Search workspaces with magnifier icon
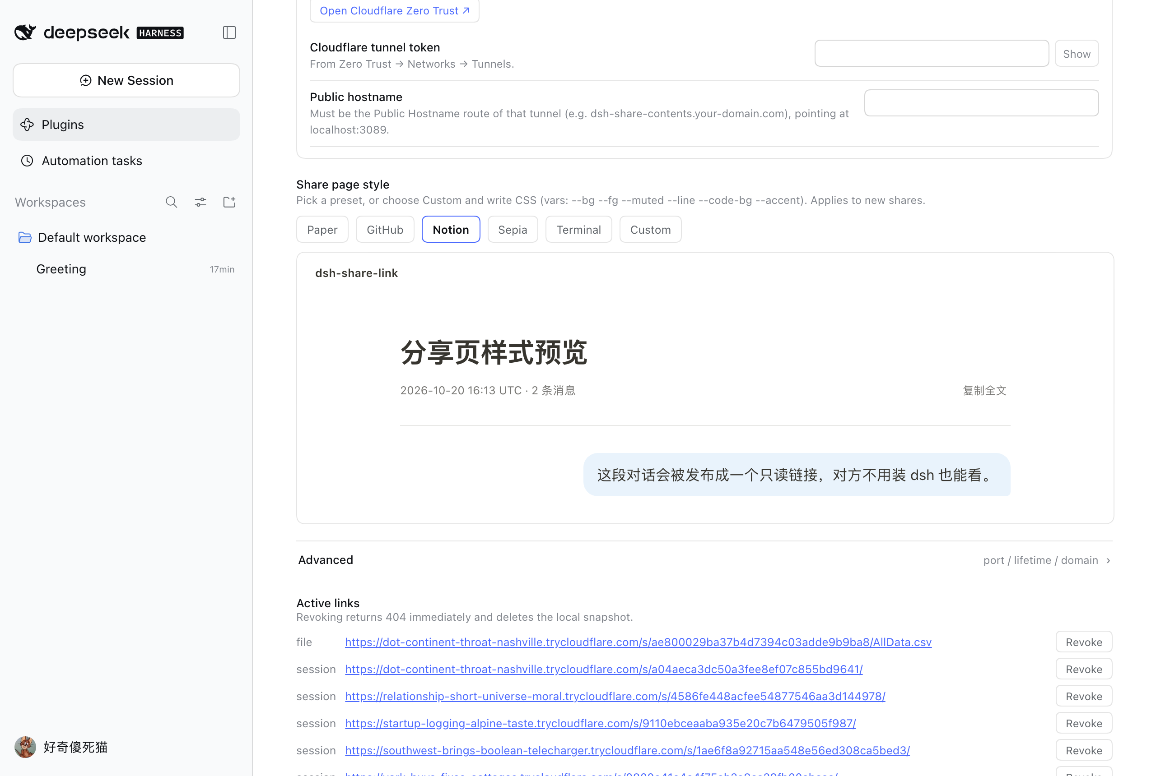The image size is (1156, 776). (x=172, y=202)
